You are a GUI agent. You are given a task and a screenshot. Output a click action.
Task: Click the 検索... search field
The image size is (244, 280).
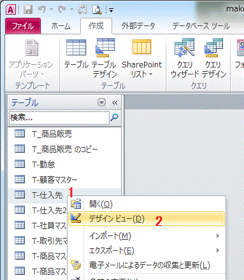[59, 117]
